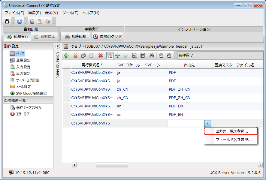Click the 履歴のクリア button
Viewport: 266px width, 180px height.
pos(107,36)
